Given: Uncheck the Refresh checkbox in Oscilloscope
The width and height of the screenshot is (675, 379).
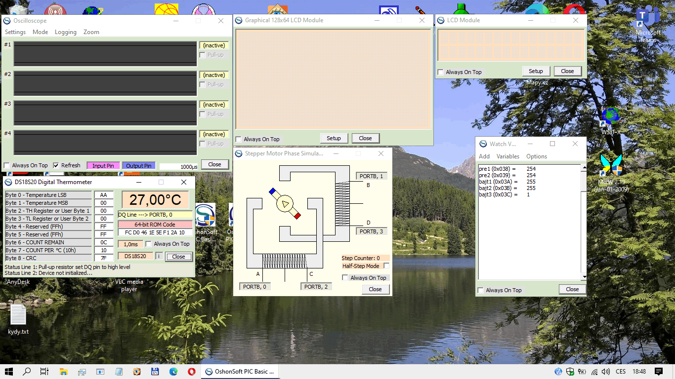Looking at the screenshot, I should (x=56, y=165).
